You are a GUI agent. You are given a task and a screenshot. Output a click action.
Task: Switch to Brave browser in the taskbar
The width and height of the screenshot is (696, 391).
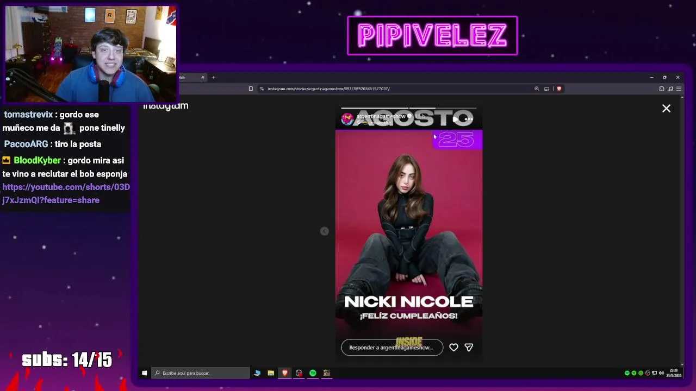pos(284,373)
